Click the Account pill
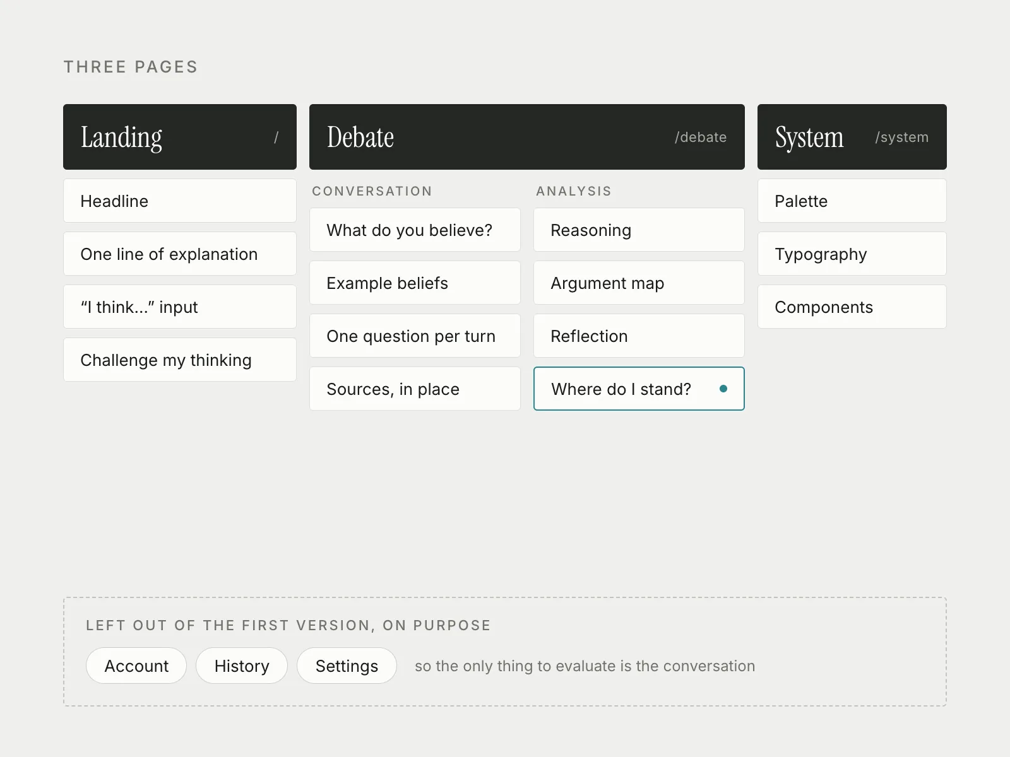The width and height of the screenshot is (1010, 757). coord(136,666)
